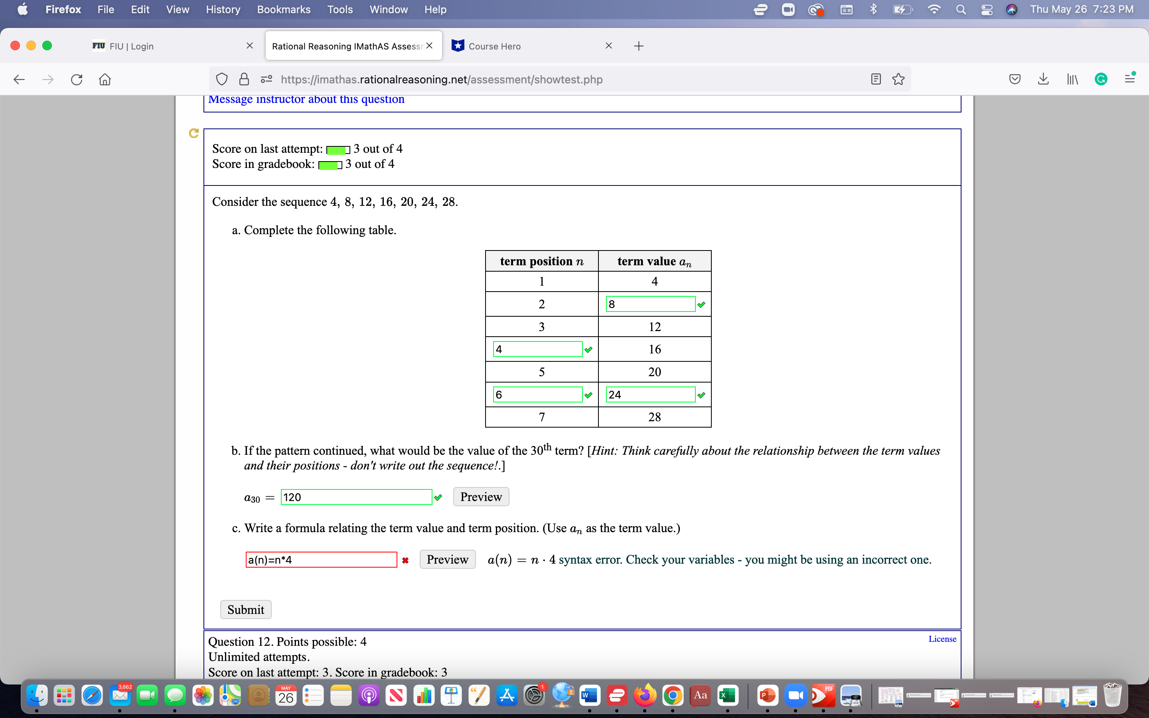Open Spotlight search in the menu bar
Image resolution: width=1149 pixels, height=718 pixels.
click(961, 9)
